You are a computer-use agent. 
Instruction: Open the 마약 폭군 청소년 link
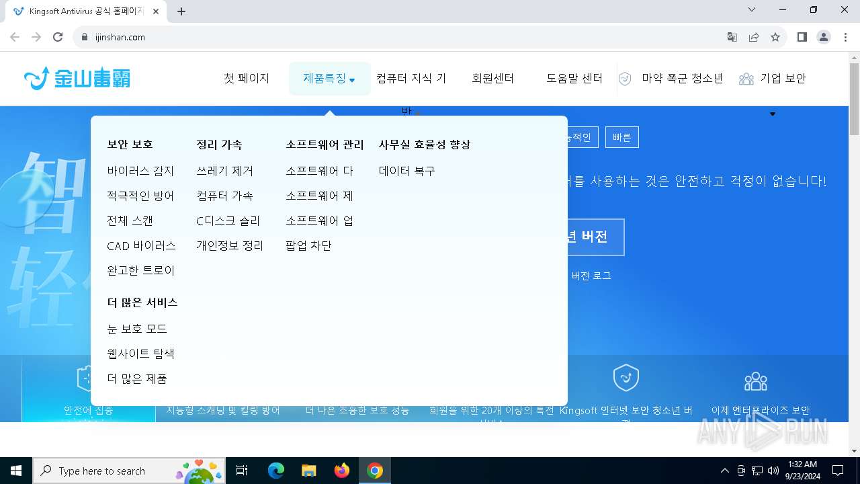(x=683, y=79)
